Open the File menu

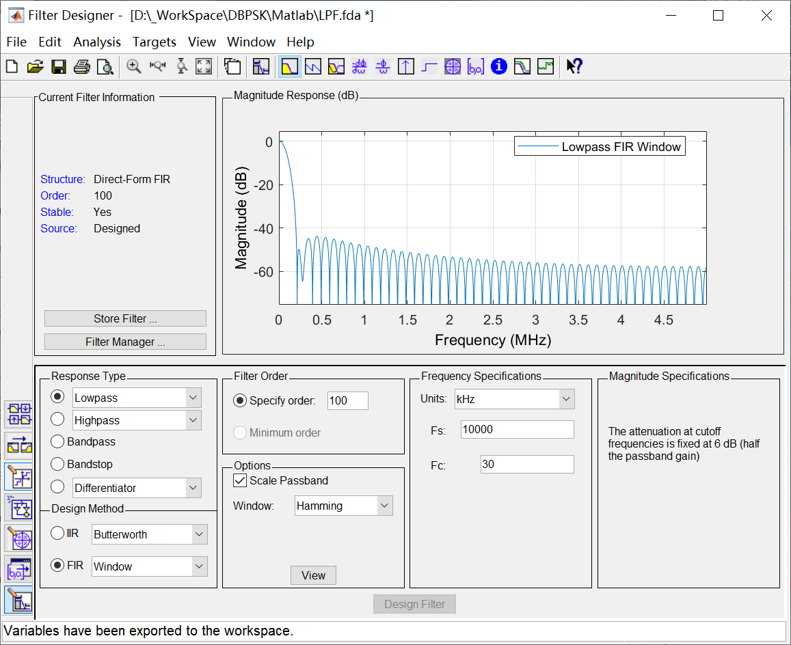coord(16,42)
